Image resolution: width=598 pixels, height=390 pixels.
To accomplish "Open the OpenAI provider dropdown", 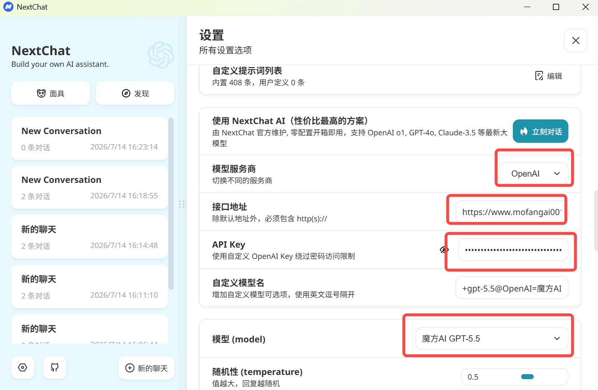I will pos(534,174).
